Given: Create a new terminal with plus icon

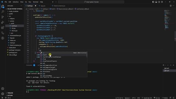Looking at the screenshot, I should pyautogui.click(x=163, y=65).
